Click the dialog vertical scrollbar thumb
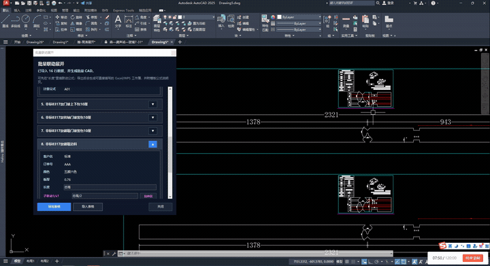Viewport: 490px width, 266px height. coord(170,155)
